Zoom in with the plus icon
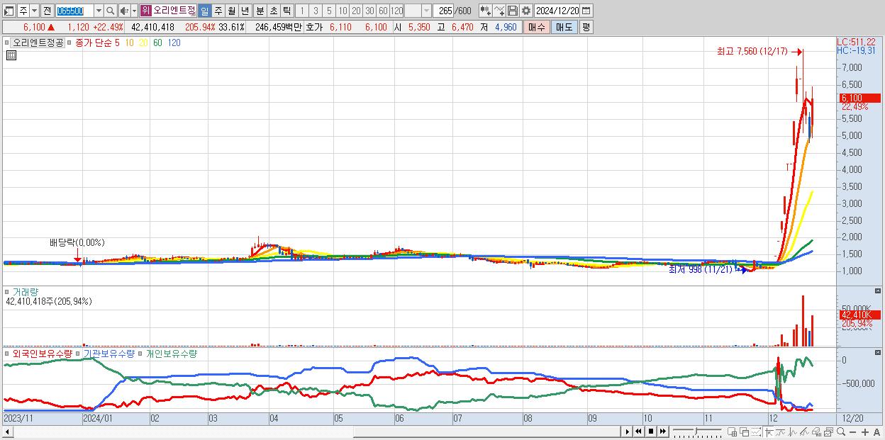Screen dimensions: 885x440 pos(865,432)
